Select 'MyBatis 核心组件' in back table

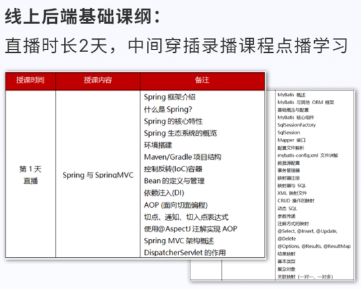coord(295,118)
